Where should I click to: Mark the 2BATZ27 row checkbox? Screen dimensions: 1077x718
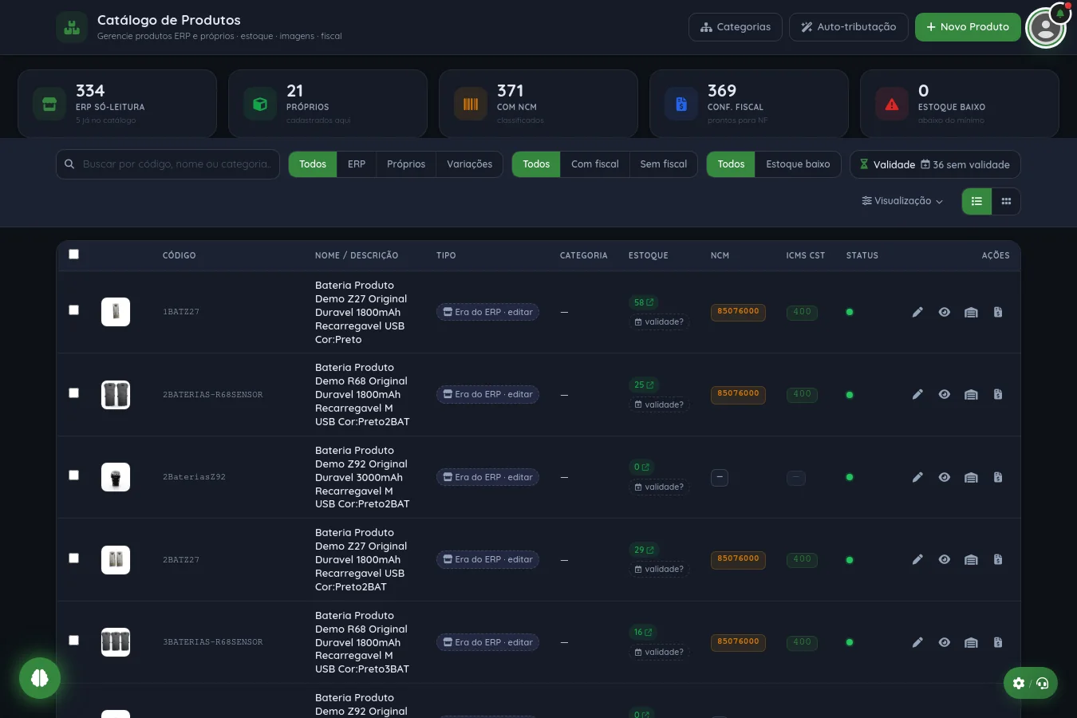tap(74, 558)
